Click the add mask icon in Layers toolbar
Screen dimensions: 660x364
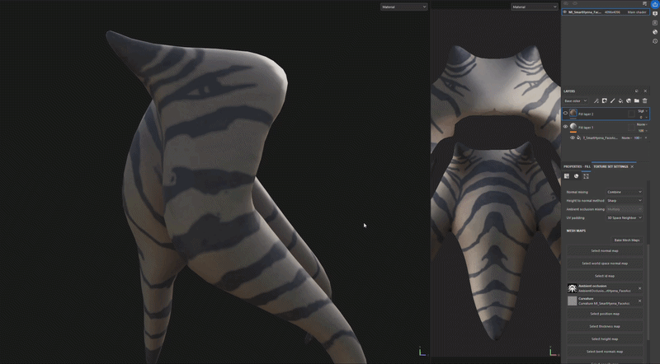click(x=605, y=100)
